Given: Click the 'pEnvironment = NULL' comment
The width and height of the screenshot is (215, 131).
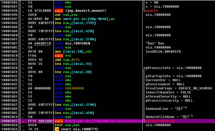Looking at the screenshot, I should (x=165, y=84).
